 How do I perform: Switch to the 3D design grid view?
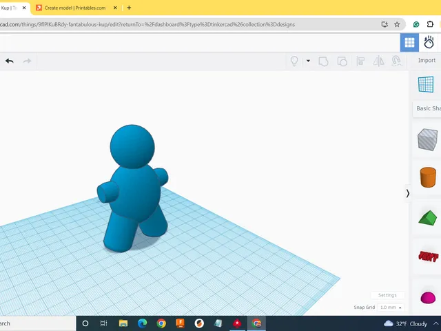point(409,43)
